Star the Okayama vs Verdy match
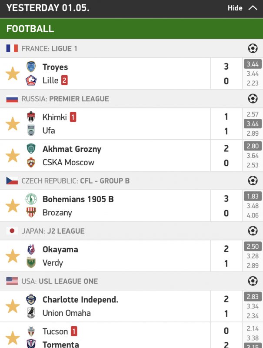The width and height of the screenshot is (263, 348). point(13,256)
